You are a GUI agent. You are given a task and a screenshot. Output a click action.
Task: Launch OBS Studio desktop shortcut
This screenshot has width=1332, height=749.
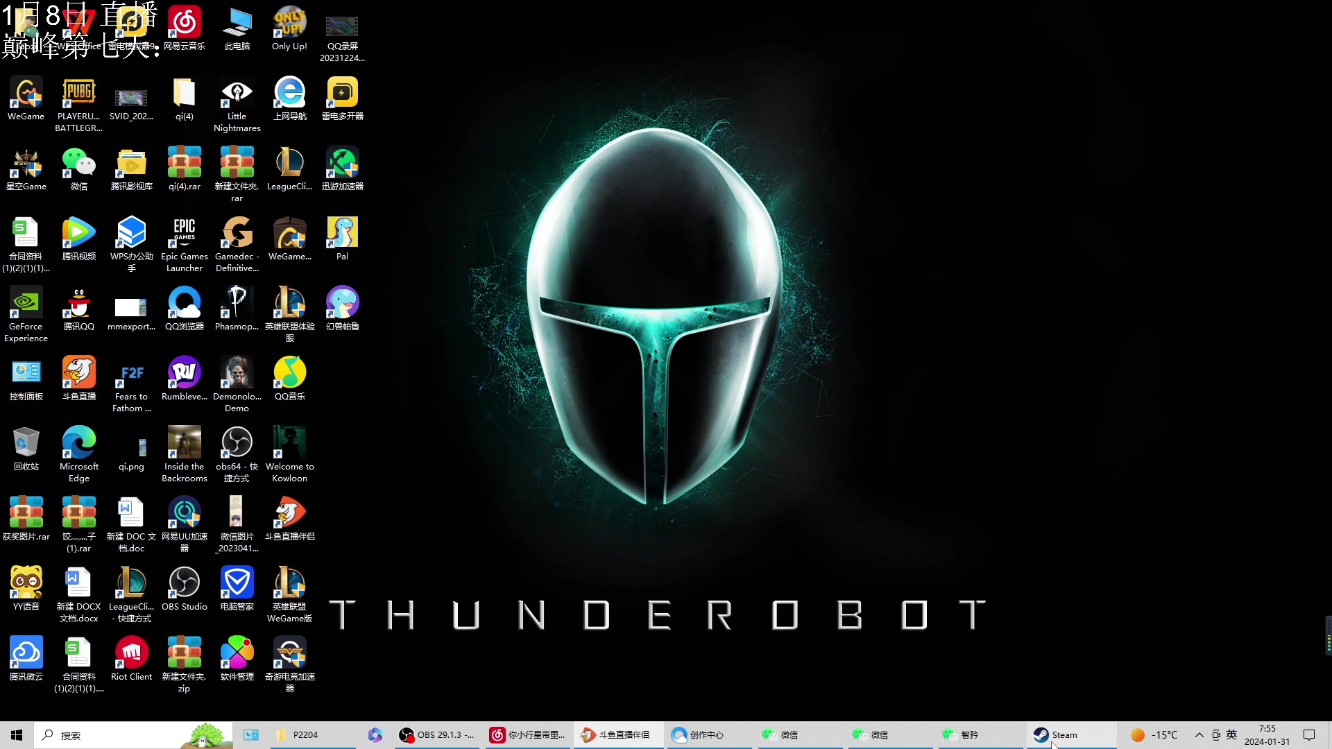pos(185,589)
